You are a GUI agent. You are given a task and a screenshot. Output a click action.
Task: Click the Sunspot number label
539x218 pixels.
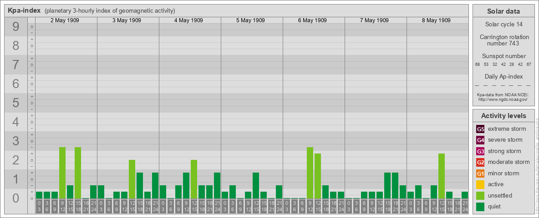coord(503,56)
